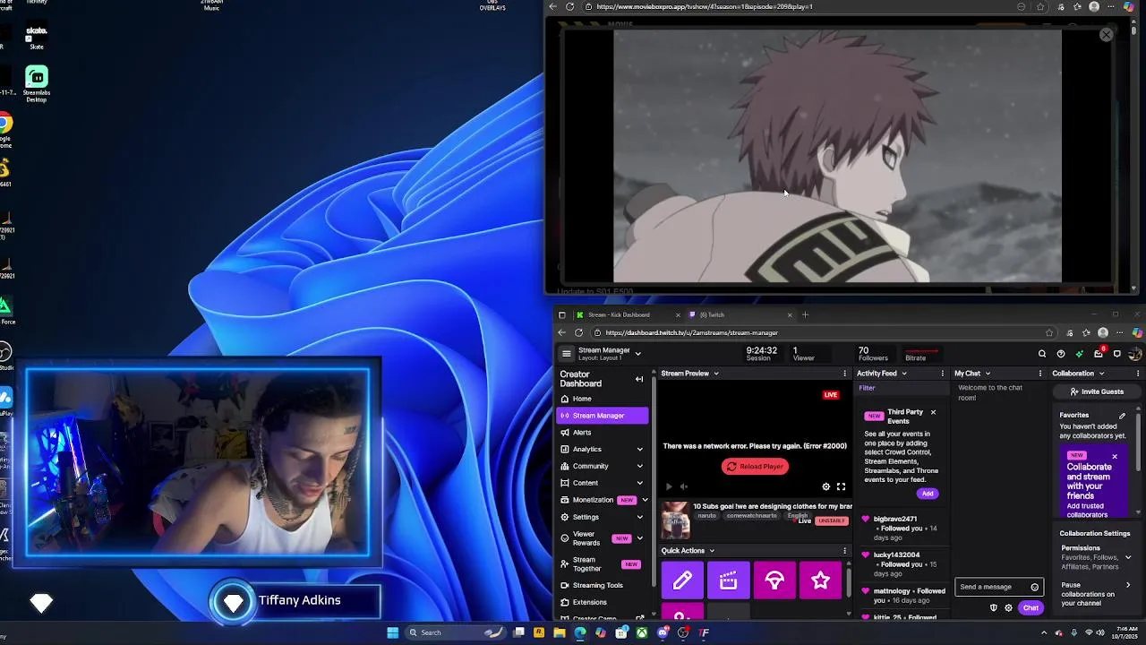
Task: Open the Collaboration panel dropdown
Action: point(1101,374)
